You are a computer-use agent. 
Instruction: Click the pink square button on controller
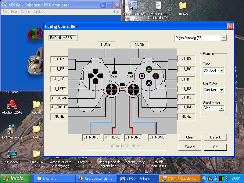click(x=142, y=76)
